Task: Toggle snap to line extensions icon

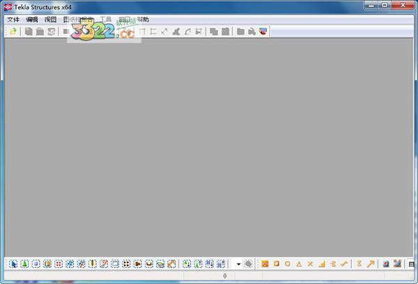Action: click(333, 264)
